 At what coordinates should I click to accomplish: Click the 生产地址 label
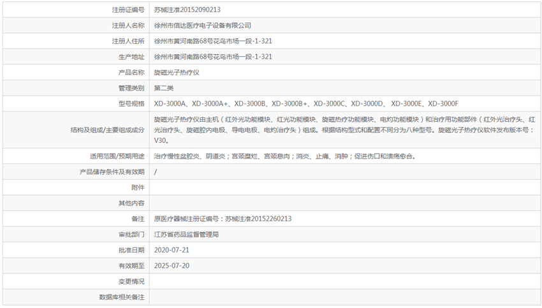tap(131, 57)
